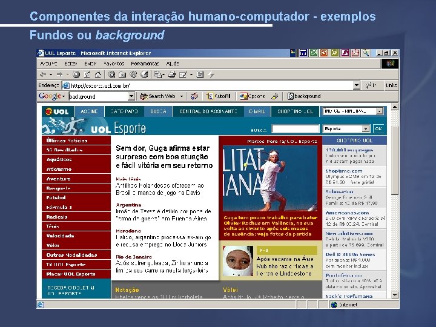Screen dimensions: 436x327
Task: Open the Arquivo menu
Action: pyautogui.click(x=48, y=64)
